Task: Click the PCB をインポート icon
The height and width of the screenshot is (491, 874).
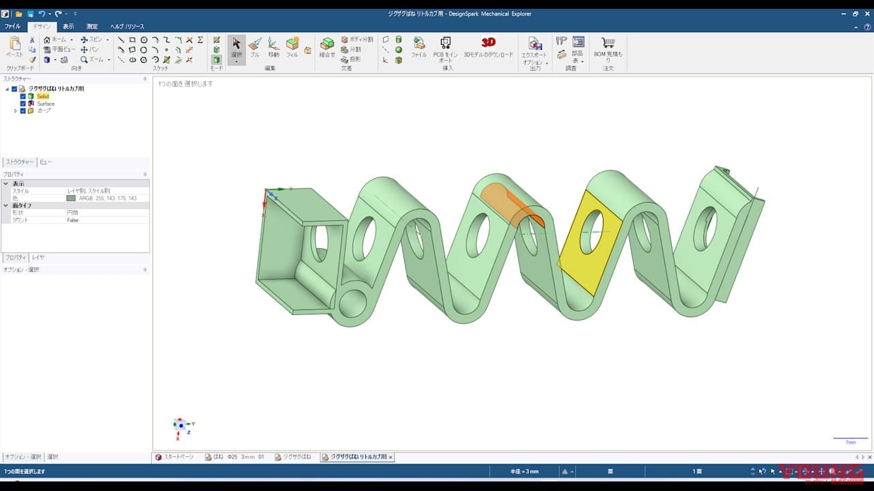Action: [x=446, y=46]
